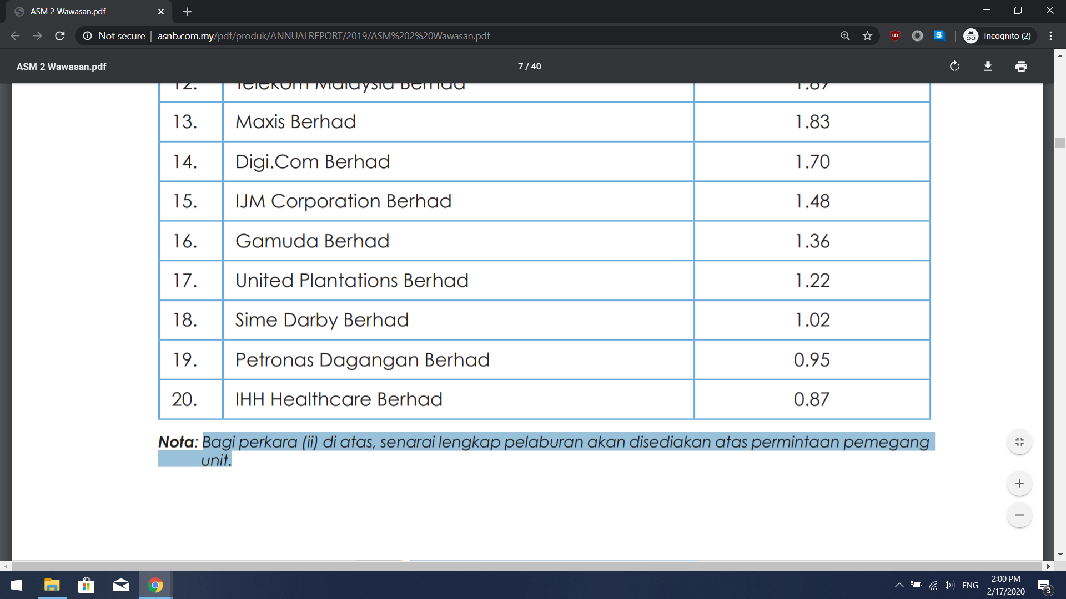
Task: Open volume control icon
Action: coord(949,586)
